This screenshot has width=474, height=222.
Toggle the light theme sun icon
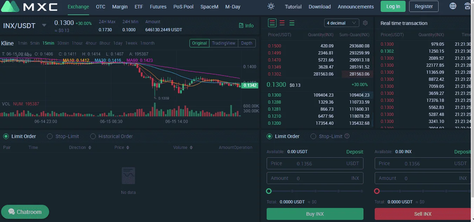[271, 6]
